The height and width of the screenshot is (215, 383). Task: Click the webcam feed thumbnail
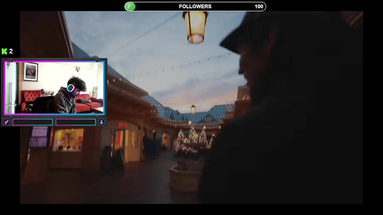[x=54, y=88]
